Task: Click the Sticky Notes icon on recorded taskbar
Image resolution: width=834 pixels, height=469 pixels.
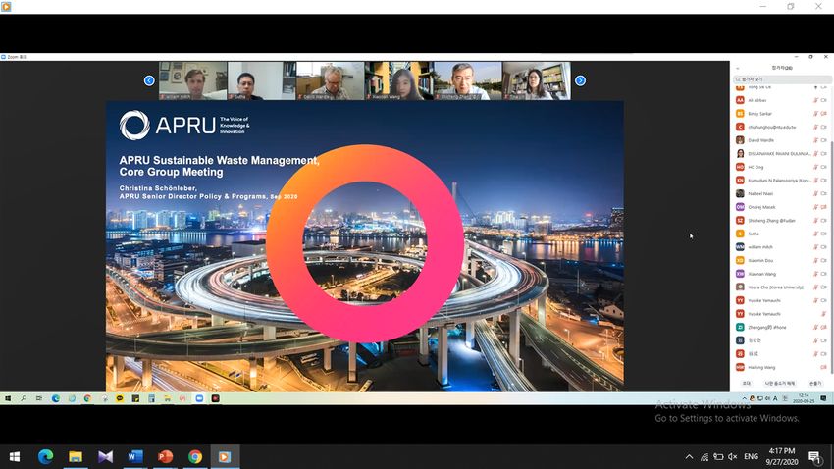Action: click(x=135, y=398)
